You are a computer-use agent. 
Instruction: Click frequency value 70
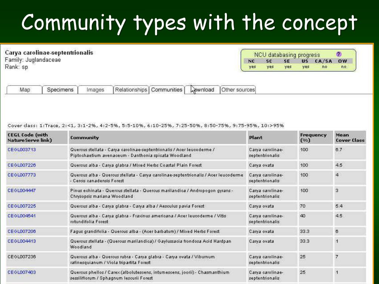[303, 206]
